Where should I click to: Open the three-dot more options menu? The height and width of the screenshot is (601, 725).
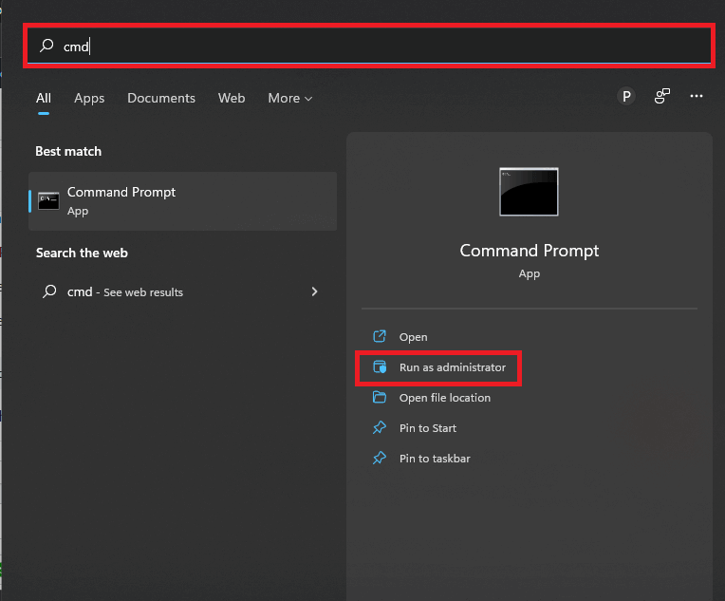697,97
